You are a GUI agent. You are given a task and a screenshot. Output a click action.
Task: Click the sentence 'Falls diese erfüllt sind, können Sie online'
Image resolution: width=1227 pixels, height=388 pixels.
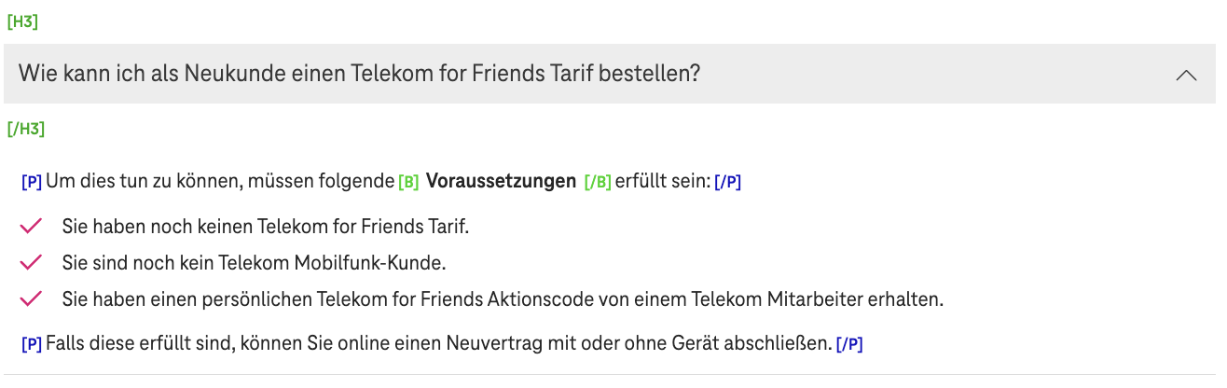(x=438, y=344)
